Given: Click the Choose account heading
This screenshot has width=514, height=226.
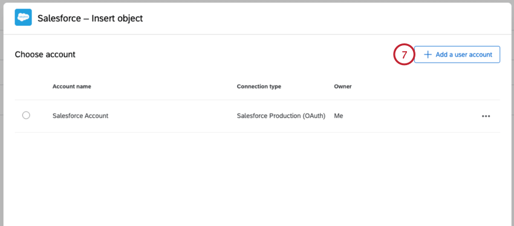Looking at the screenshot, I should point(45,54).
